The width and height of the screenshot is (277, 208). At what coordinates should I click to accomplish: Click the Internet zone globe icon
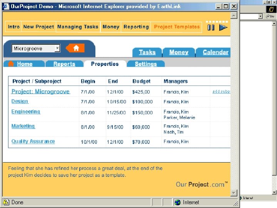tap(177, 202)
